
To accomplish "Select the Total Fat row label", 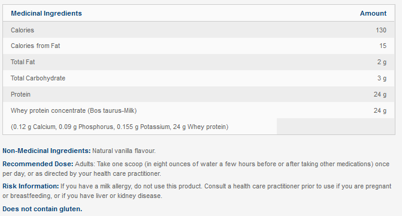I will tap(23, 62).
